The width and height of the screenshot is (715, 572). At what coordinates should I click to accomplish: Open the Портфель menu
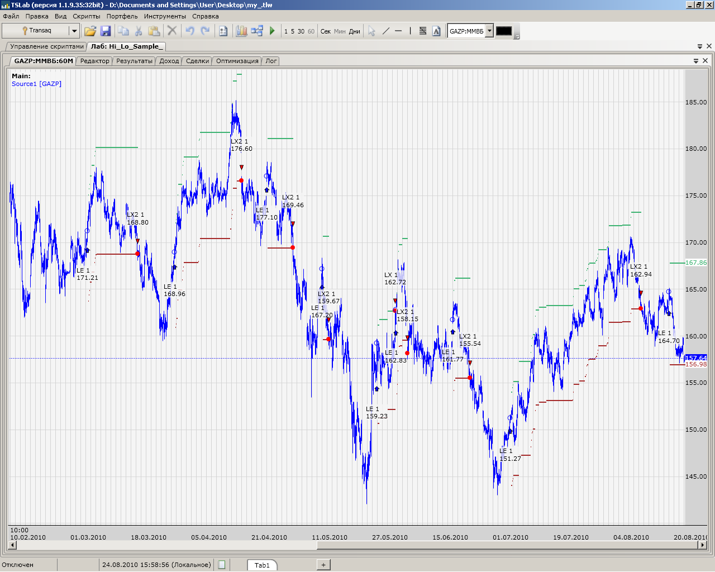pyautogui.click(x=122, y=16)
